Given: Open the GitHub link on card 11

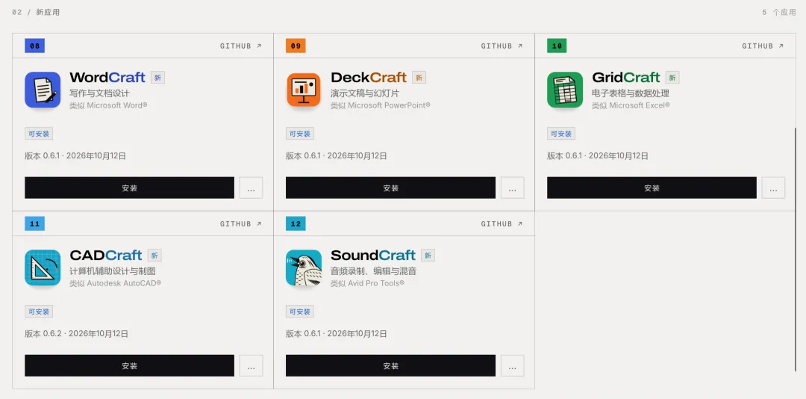Looking at the screenshot, I should [240, 224].
